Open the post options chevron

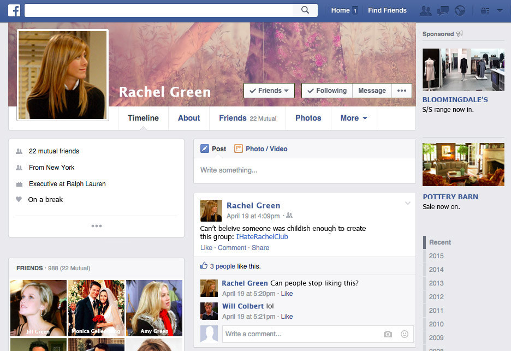click(x=407, y=204)
